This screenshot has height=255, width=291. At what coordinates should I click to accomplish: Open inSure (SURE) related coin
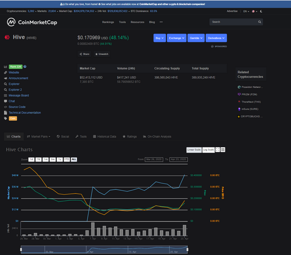click(248, 109)
